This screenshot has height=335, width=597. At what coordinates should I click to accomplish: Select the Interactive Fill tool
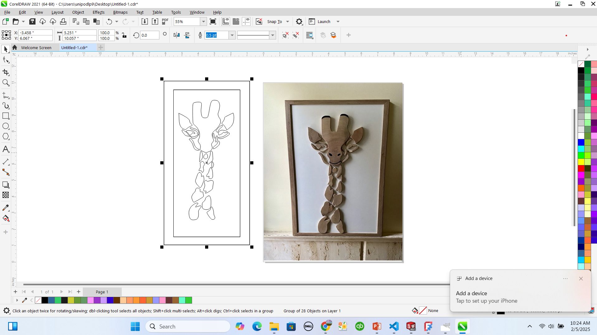[x=6, y=218]
